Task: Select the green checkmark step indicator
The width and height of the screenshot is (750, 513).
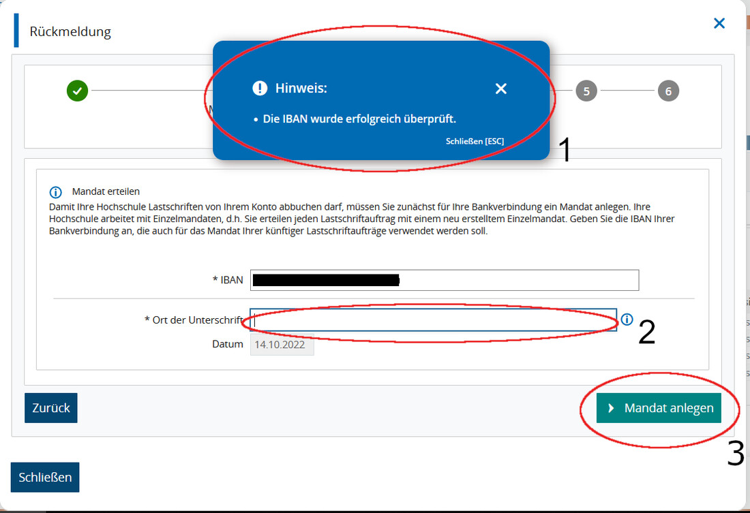Action: [x=78, y=91]
